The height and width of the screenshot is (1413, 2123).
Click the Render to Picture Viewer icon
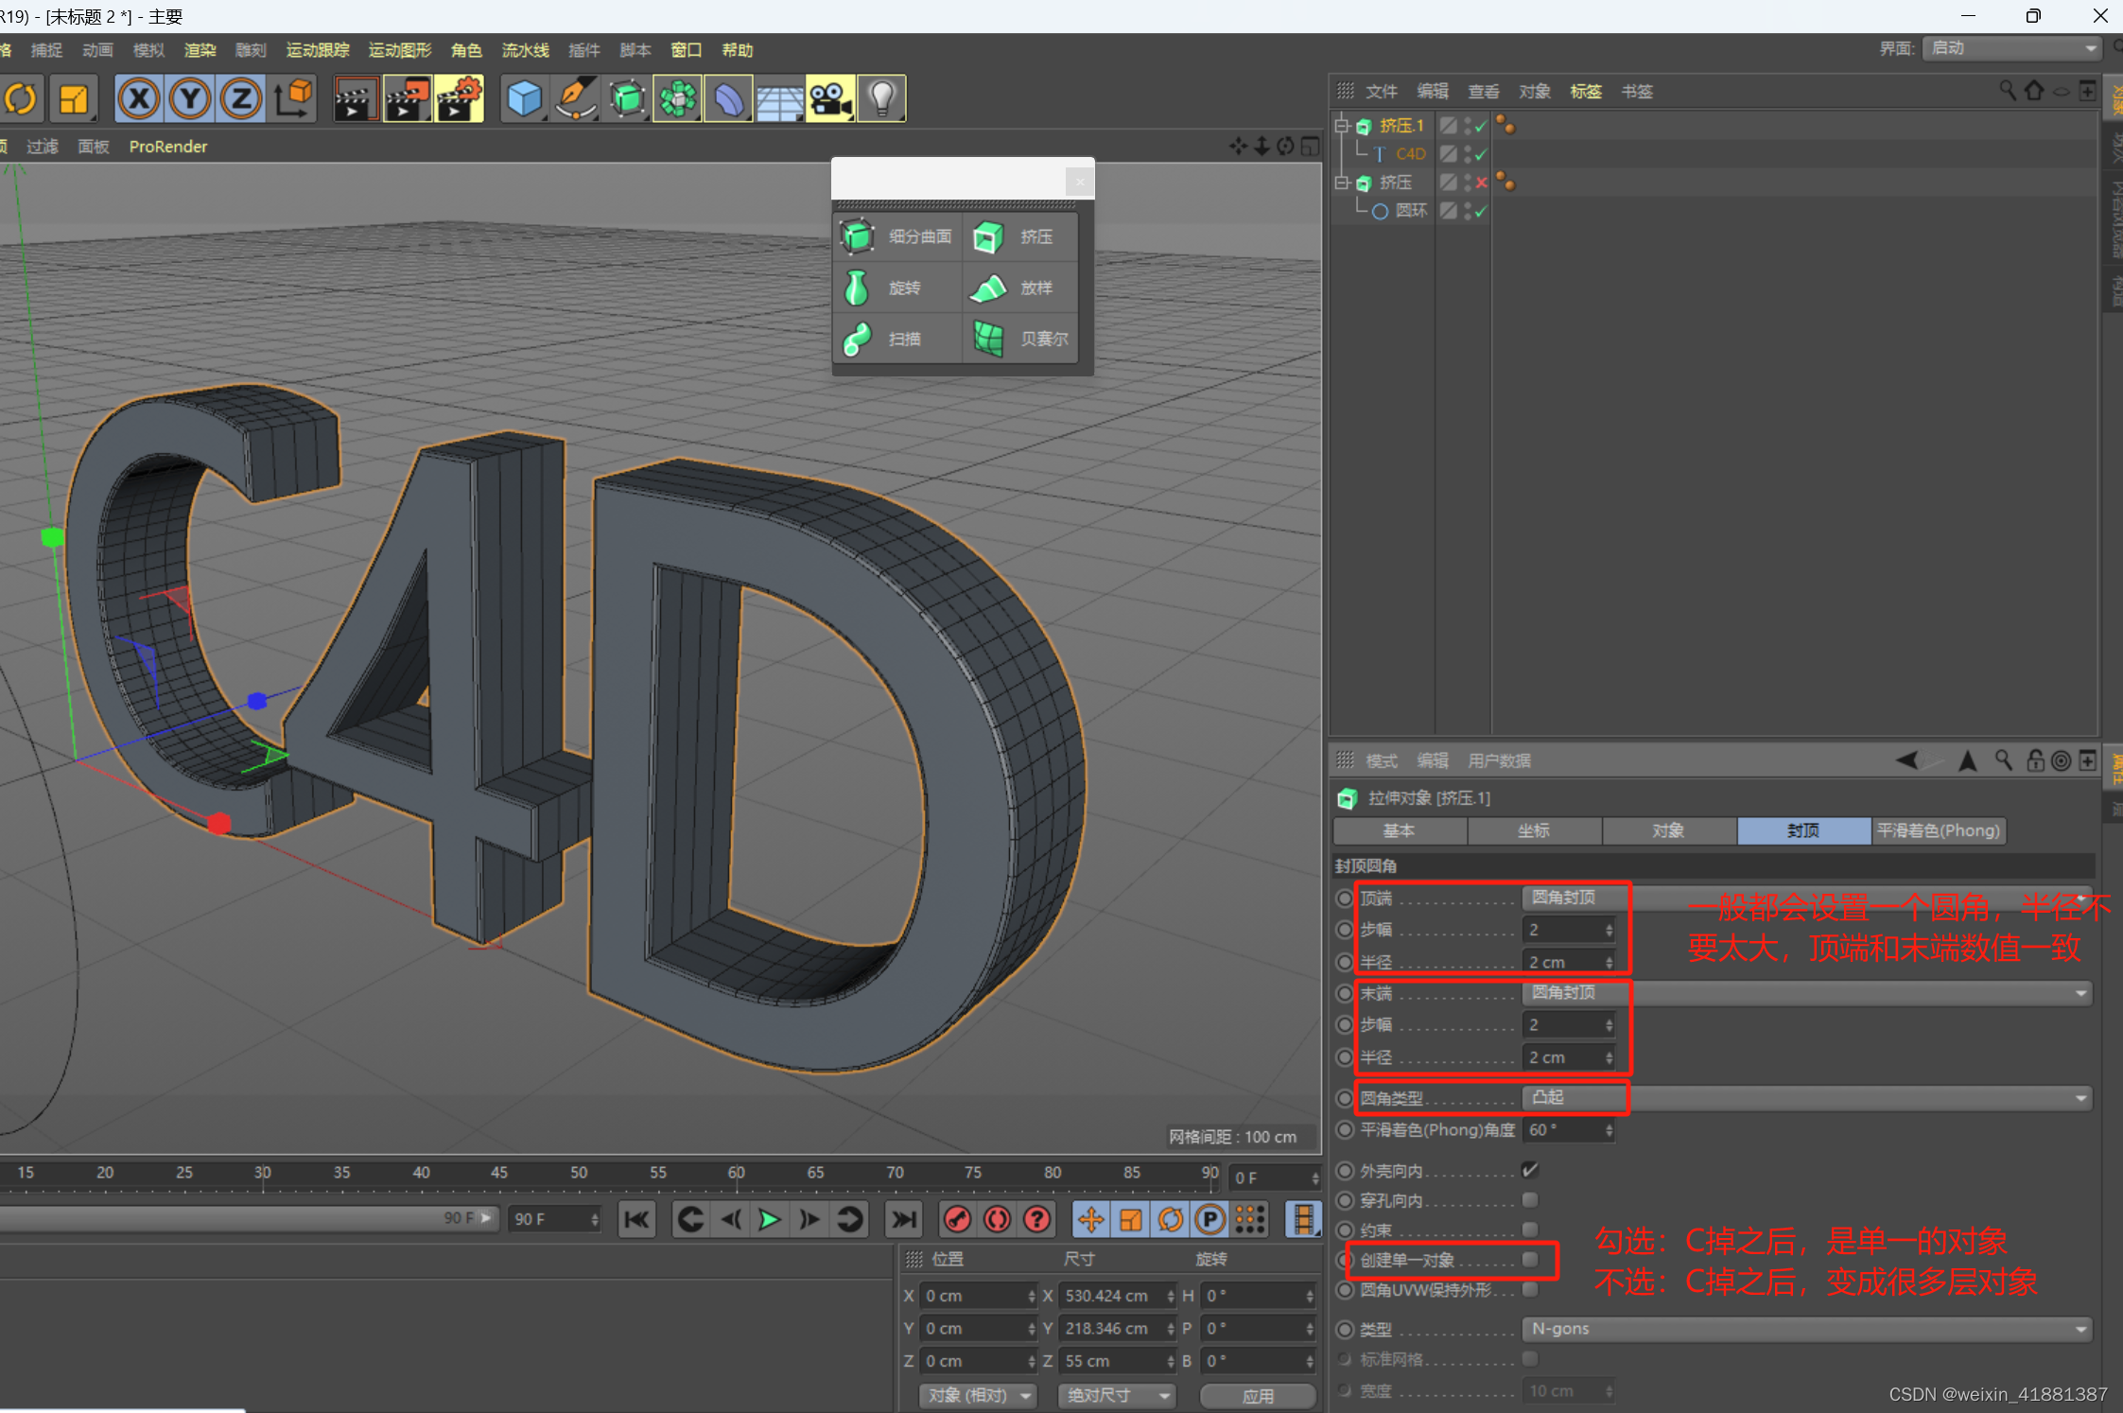coord(408,97)
